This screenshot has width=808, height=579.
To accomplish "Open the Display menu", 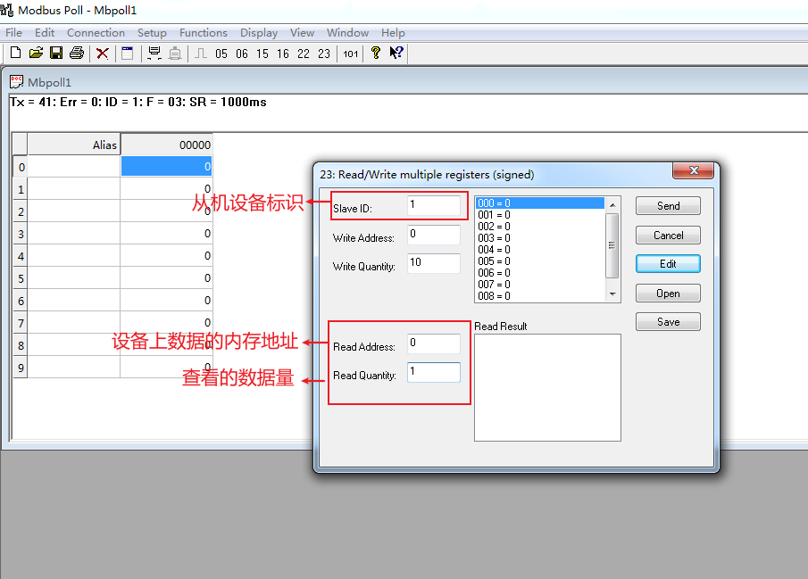I will click(x=258, y=32).
